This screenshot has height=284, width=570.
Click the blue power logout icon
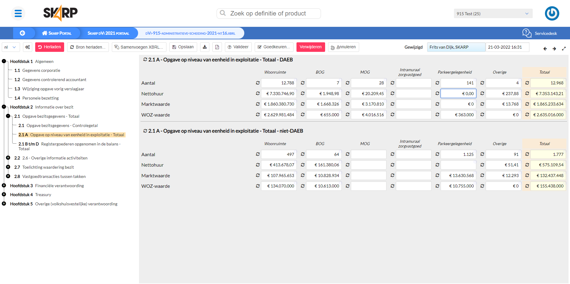(x=552, y=13)
